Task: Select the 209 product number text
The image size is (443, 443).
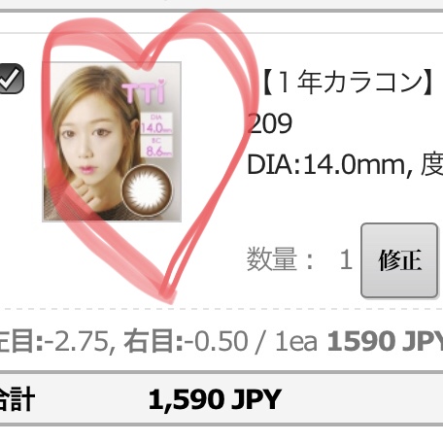Action: tap(269, 123)
